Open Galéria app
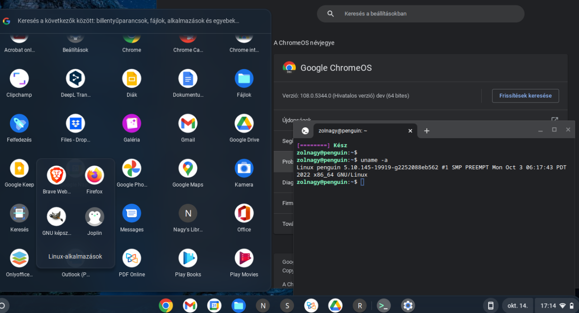Image resolution: width=579 pixels, height=313 pixels. [x=132, y=123]
